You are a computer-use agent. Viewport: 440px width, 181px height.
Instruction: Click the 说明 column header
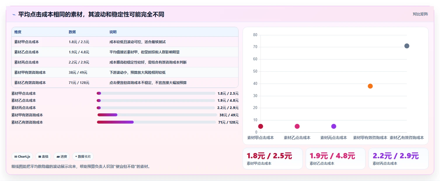pos(113,32)
